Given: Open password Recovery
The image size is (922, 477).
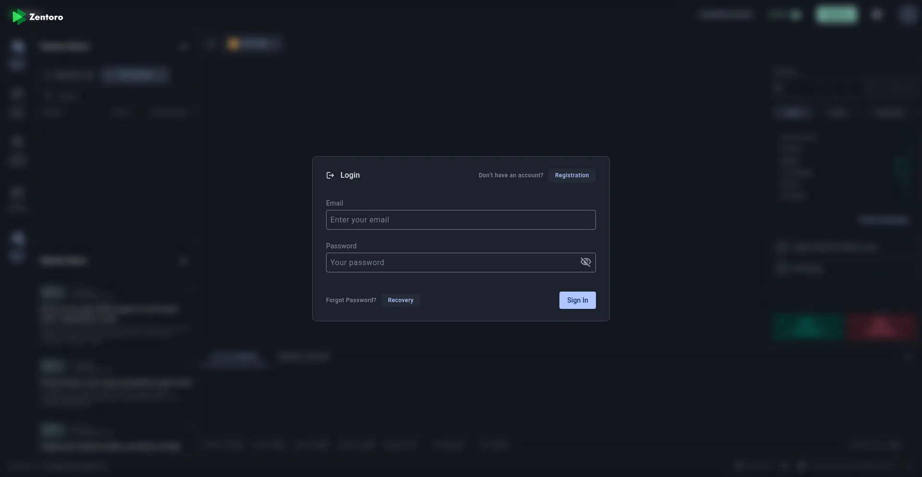Looking at the screenshot, I should [x=400, y=300].
